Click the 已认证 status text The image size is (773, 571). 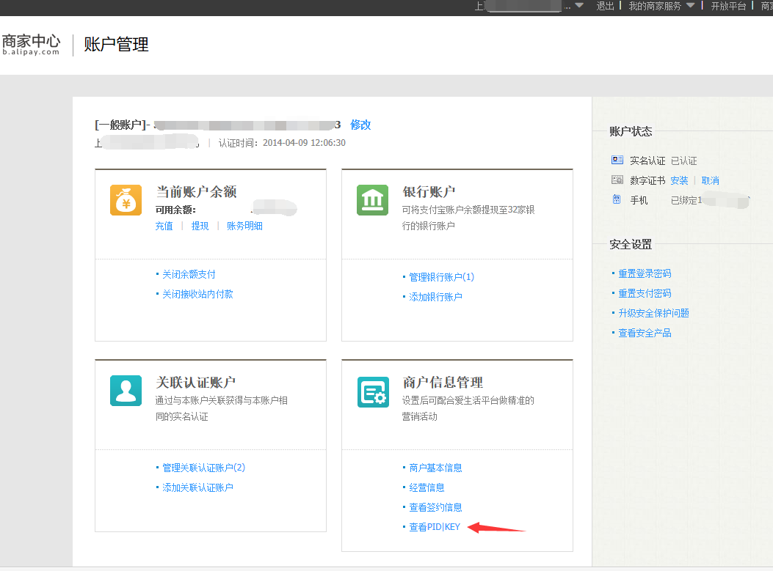(x=683, y=161)
